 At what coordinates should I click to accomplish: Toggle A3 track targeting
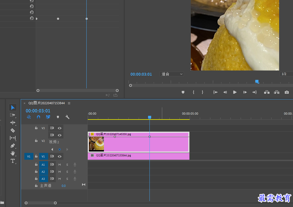43,179
